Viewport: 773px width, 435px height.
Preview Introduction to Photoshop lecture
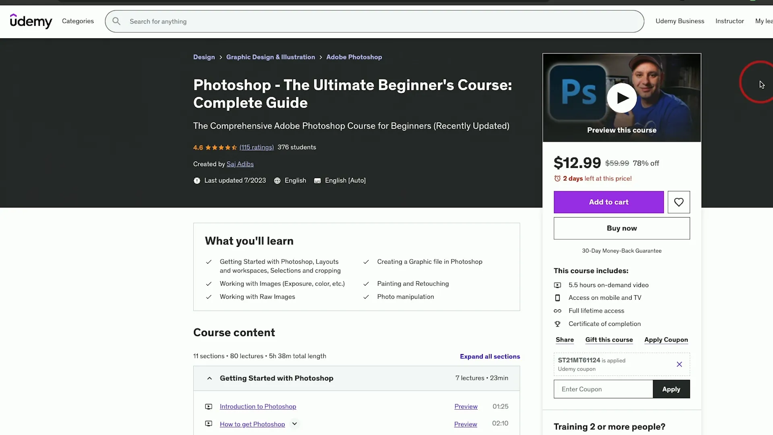pyautogui.click(x=466, y=407)
